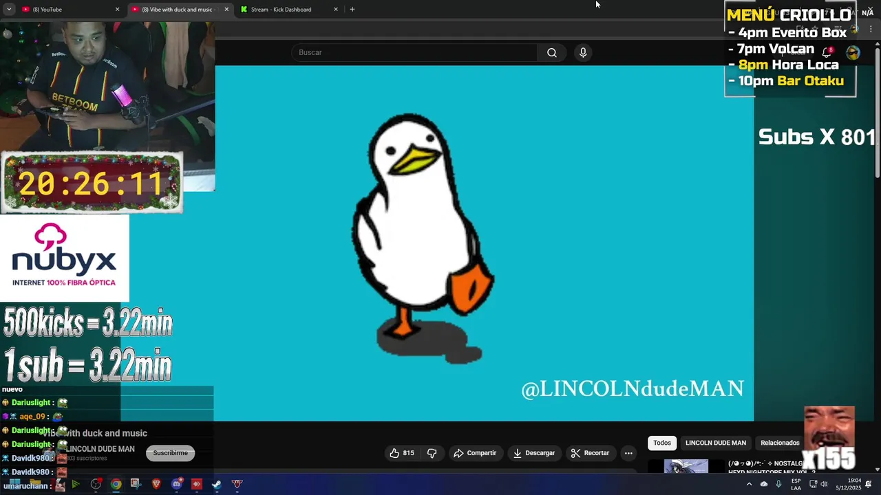This screenshot has width=881, height=495.
Task: Switch to the (8) YouTube tab
Action: point(69,10)
